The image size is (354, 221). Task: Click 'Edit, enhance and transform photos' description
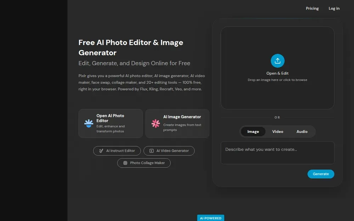110,129
